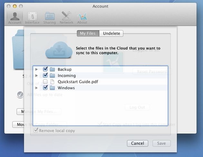The width and height of the screenshot is (203, 157).
Task: Open the Account preferences pane
Action: click(15, 18)
